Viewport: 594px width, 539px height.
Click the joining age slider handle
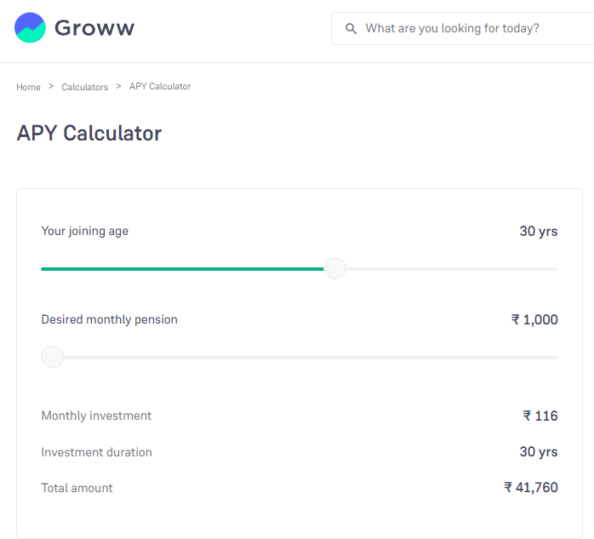click(335, 268)
